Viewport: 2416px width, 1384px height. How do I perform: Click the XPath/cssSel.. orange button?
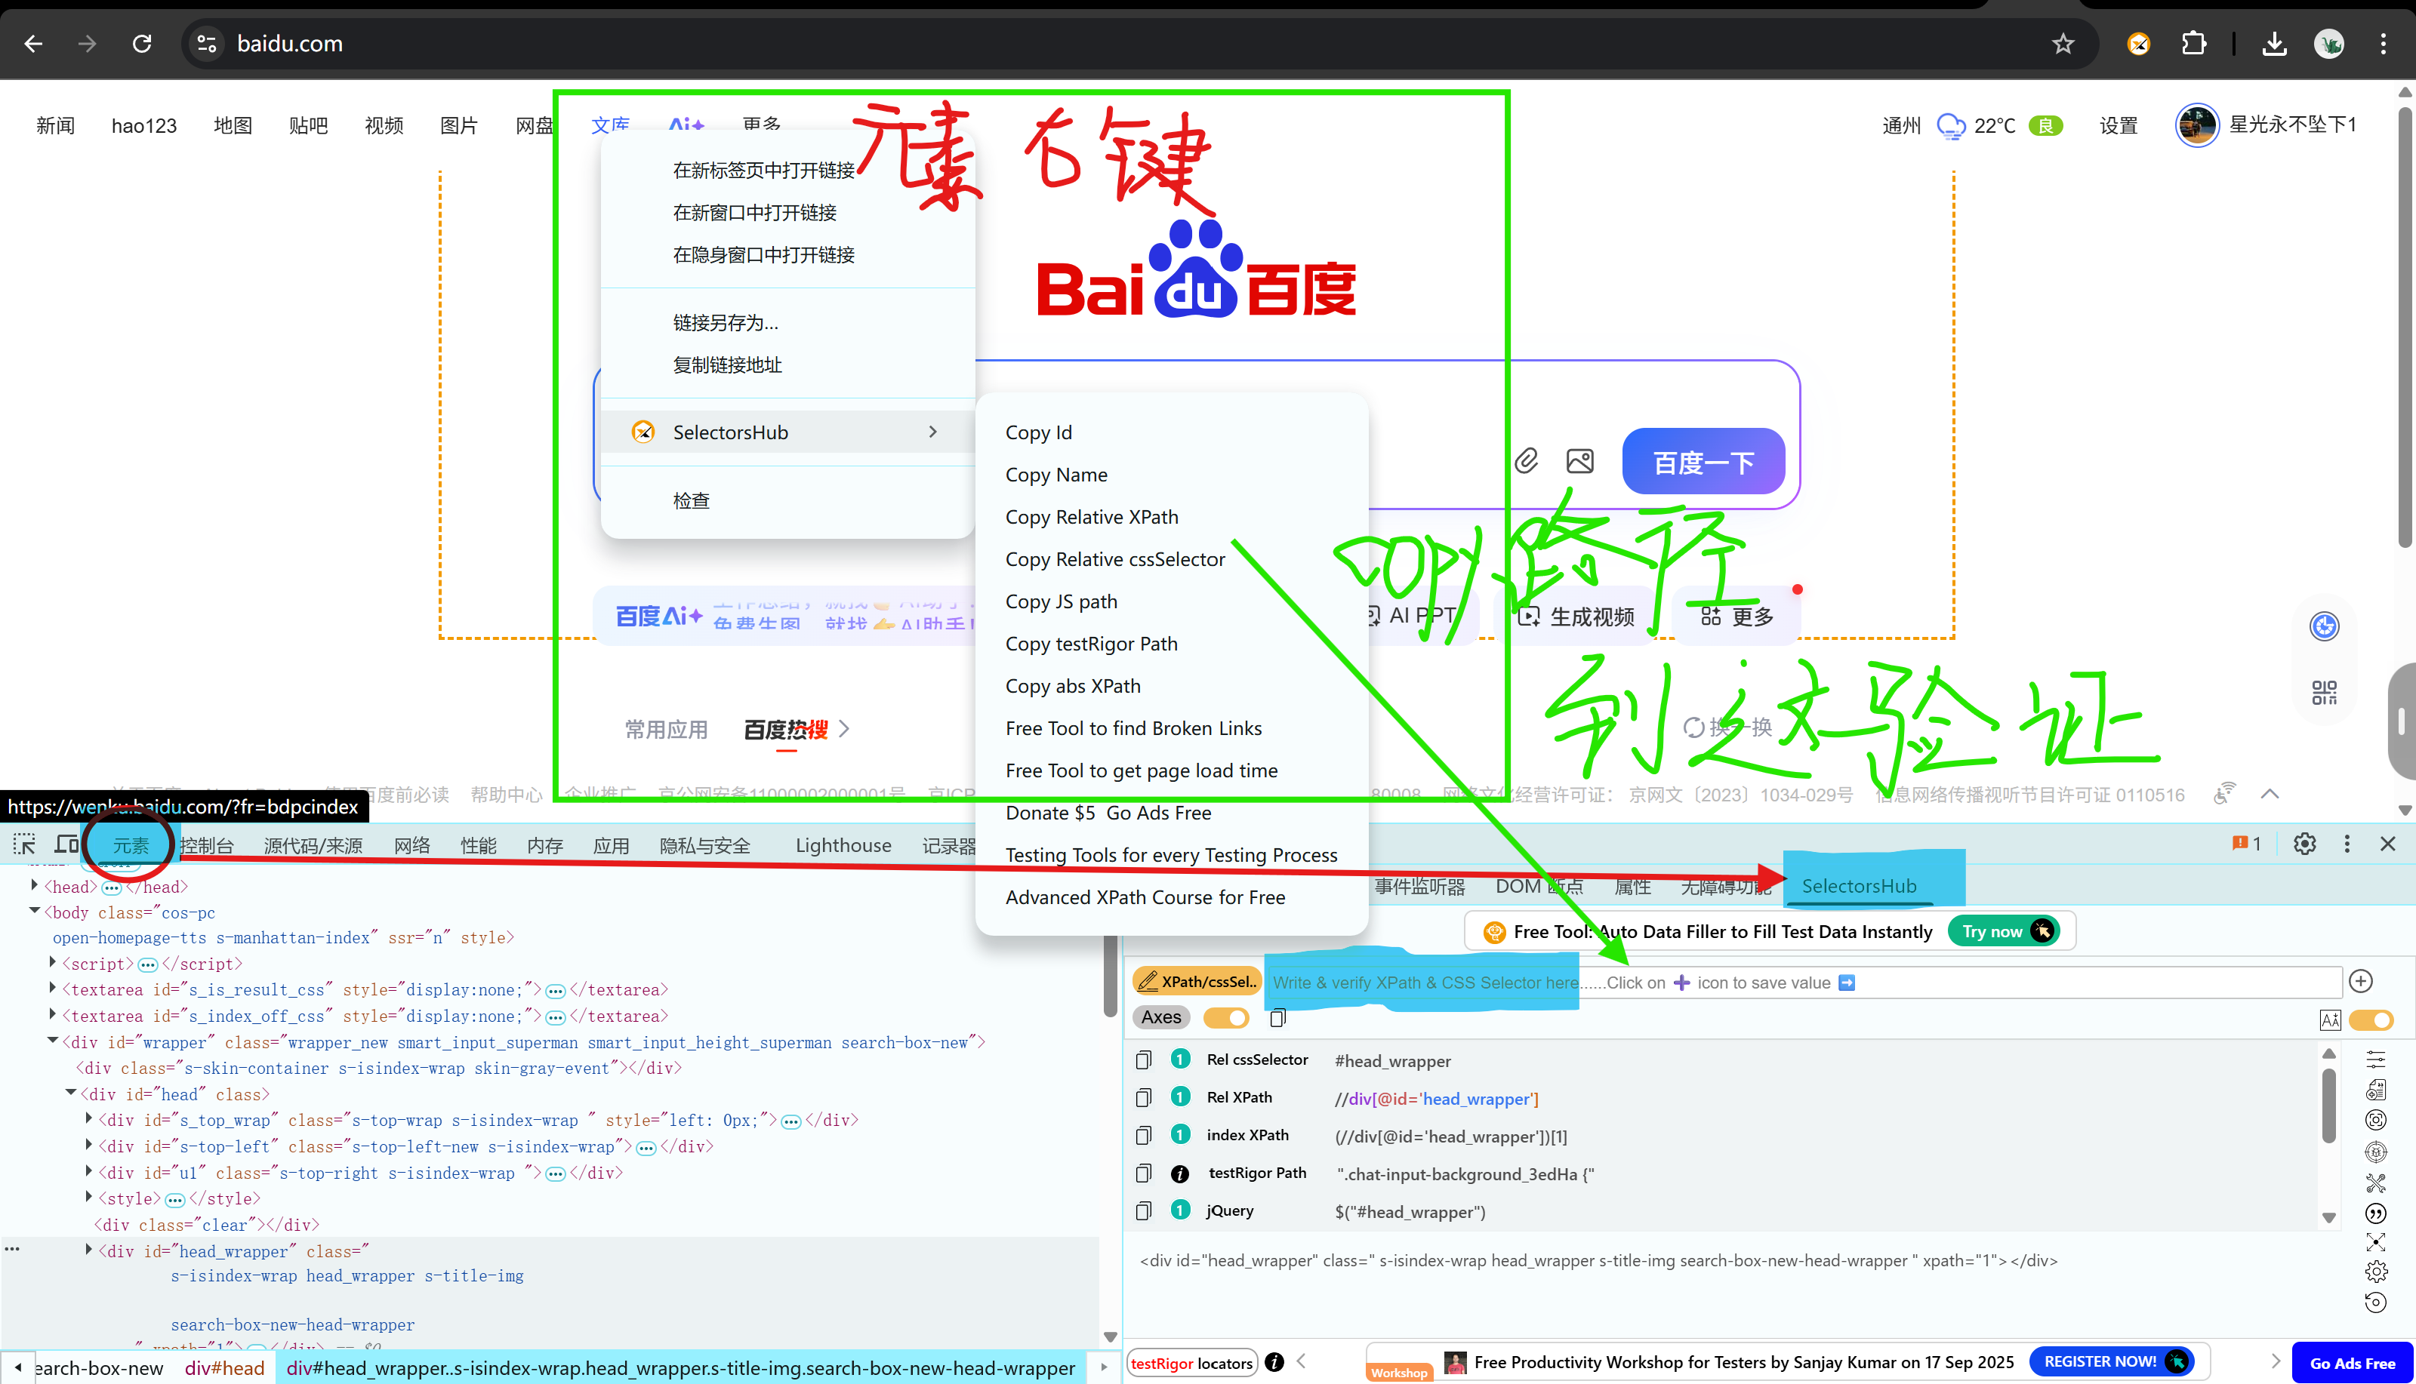(x=1198, y=982)
